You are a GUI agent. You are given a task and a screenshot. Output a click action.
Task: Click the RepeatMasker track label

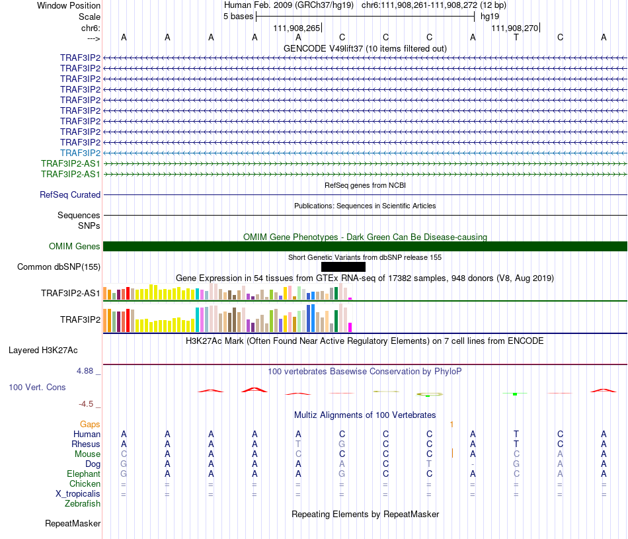pyautogui.click(x=73, y=524)
